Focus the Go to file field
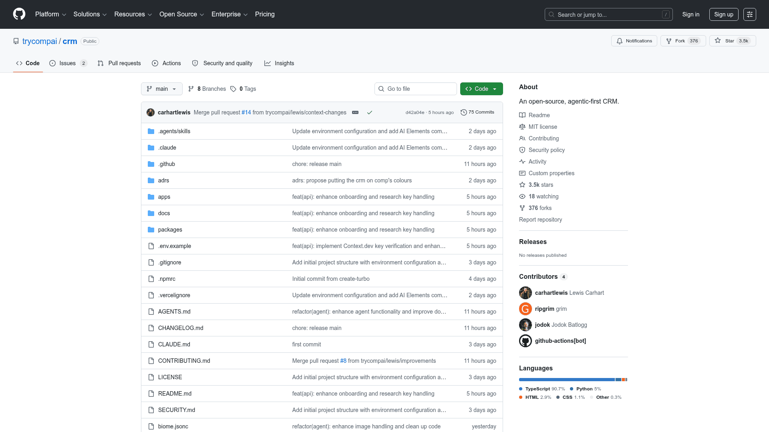Image resolution: width=769 pixels, height=432 pixels. tap(416, 89)
